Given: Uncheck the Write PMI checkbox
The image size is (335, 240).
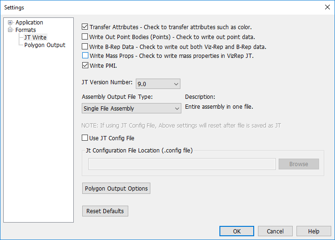Looking at the screenshot, I should coord(85,66).
